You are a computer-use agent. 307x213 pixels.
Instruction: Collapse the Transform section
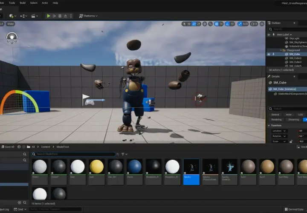[x=269, y=125]
